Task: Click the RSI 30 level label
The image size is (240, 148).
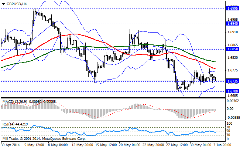Action: click(228, 135)
